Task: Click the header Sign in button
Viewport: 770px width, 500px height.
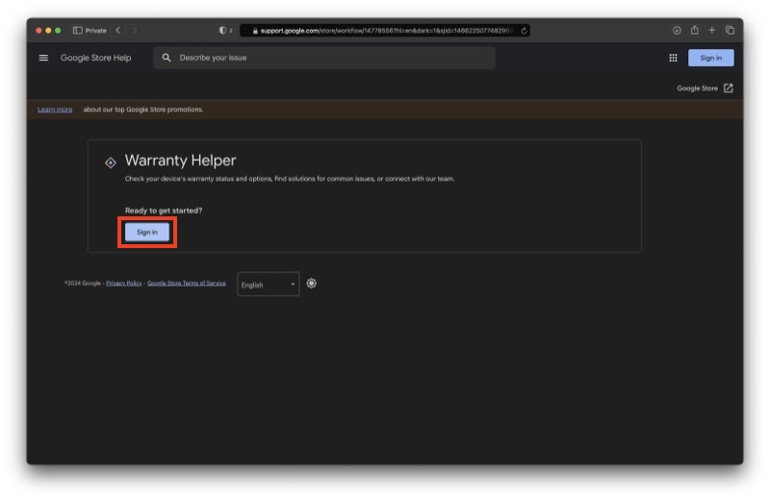Action: 710,58
